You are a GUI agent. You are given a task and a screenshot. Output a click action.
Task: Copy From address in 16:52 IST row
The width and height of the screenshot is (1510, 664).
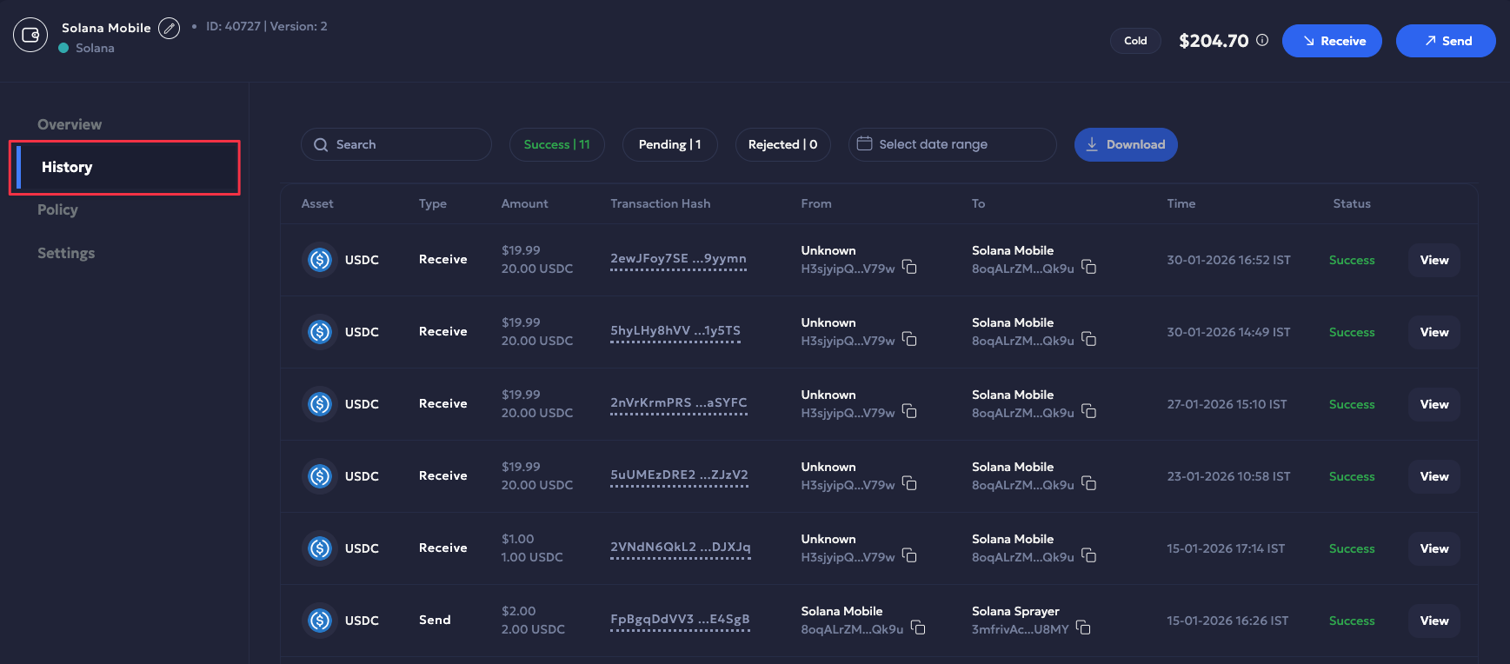[909, 266]
